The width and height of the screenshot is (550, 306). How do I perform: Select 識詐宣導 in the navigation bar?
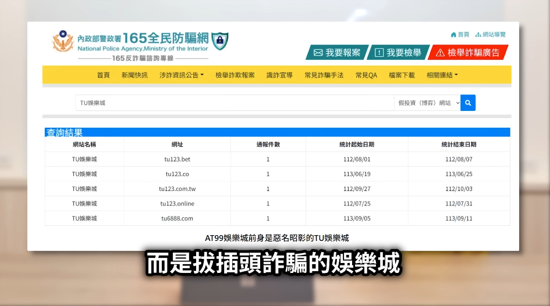point(279,75)
